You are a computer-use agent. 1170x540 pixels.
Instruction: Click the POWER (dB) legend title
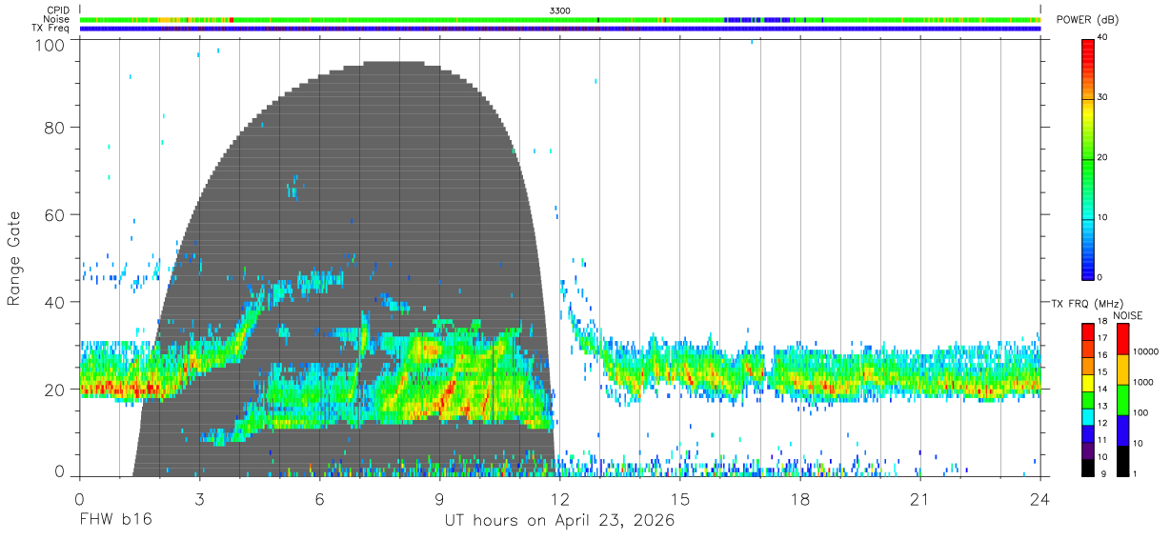point(1087,20)
